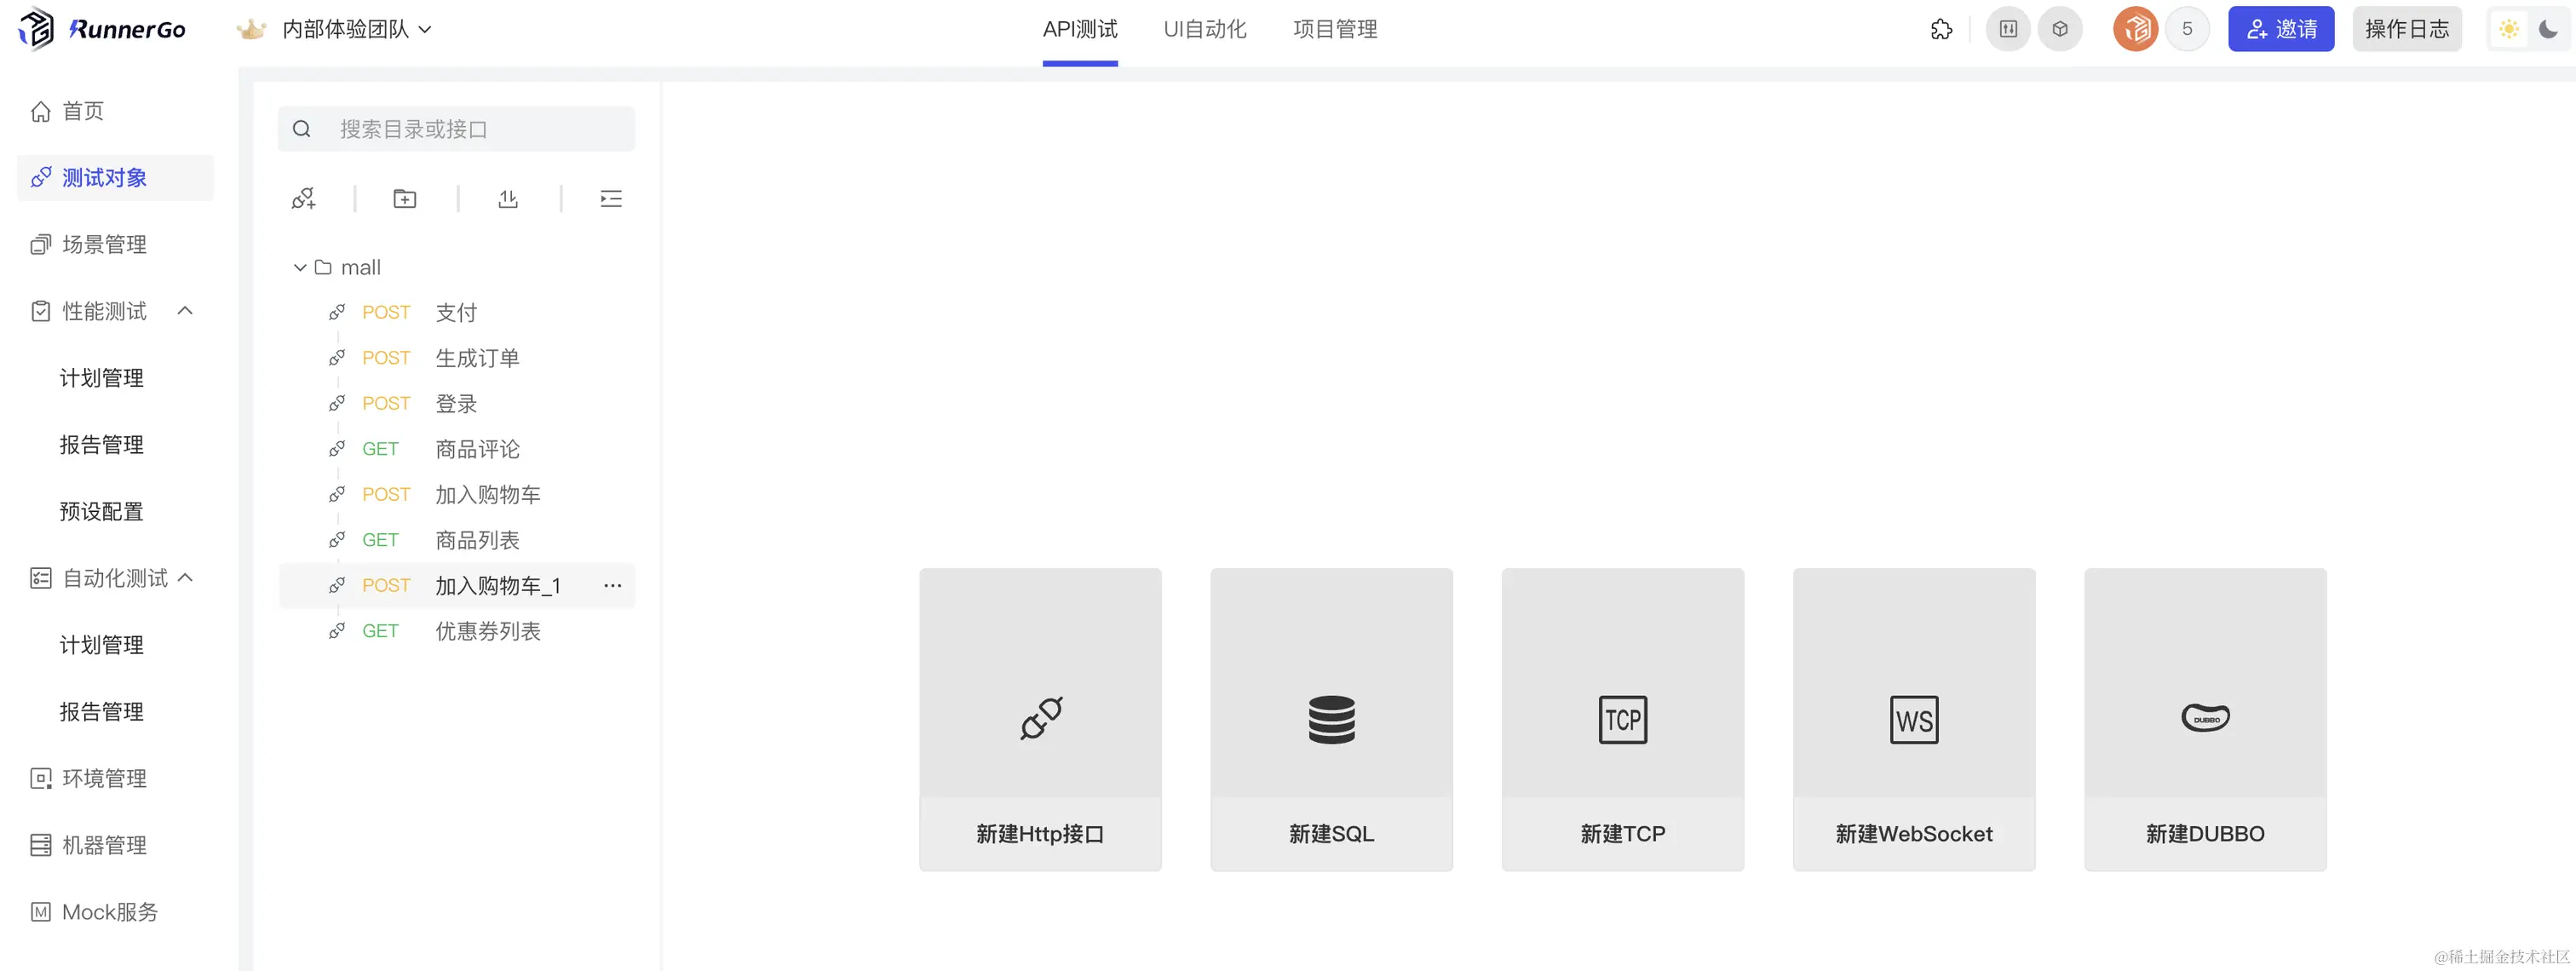This screenshot has width=2576, height=971.
Task: Open the 操作日志 button
Action: (x=2406, y=29)
